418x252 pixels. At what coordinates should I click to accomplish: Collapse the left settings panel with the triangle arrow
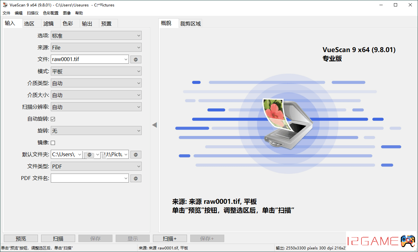pyautogui.click(x=155, y=125)
